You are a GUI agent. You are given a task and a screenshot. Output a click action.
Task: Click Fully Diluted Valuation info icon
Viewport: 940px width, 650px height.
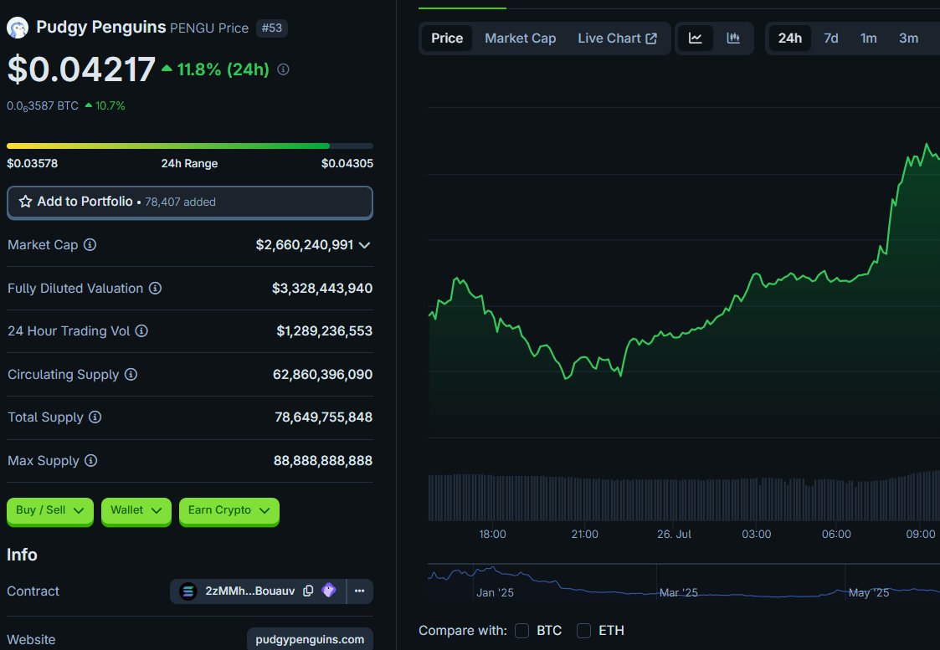155,288
